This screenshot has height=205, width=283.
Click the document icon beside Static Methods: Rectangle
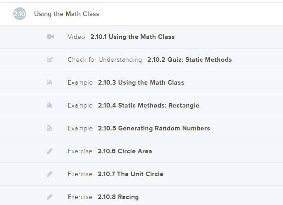tap(50, 105)
